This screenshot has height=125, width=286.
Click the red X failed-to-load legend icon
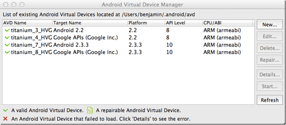tap(5, 119)
